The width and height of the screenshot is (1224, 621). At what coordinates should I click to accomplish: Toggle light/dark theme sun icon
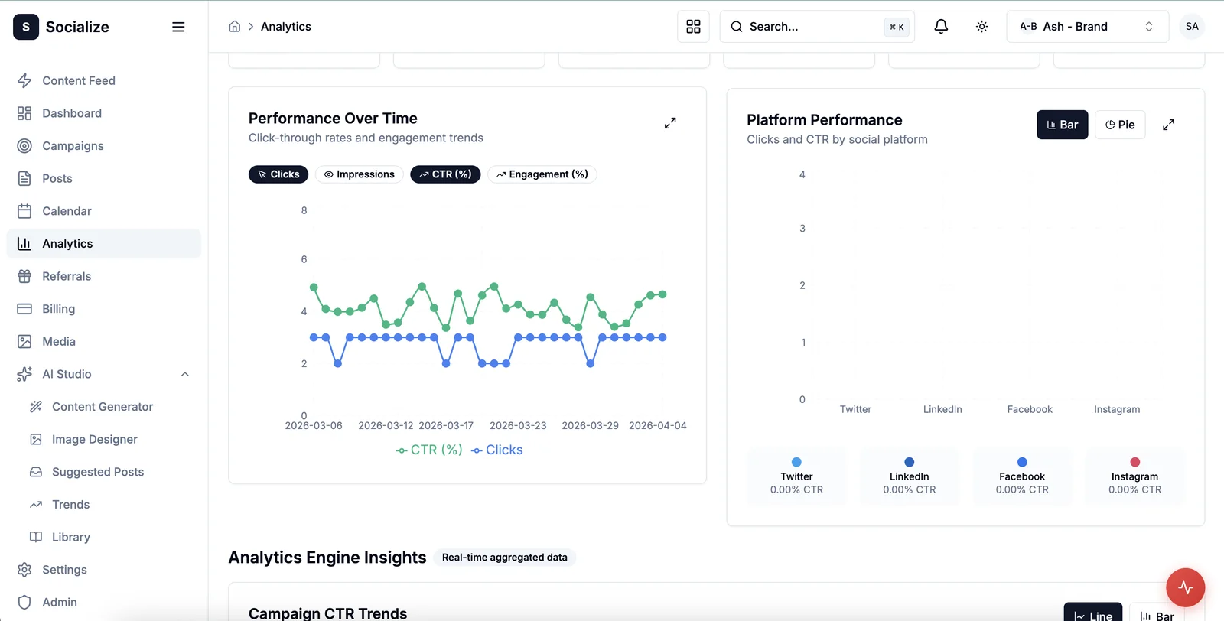[981, 27]
